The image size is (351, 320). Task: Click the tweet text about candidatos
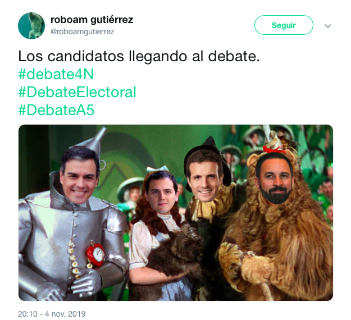point(139,56)
